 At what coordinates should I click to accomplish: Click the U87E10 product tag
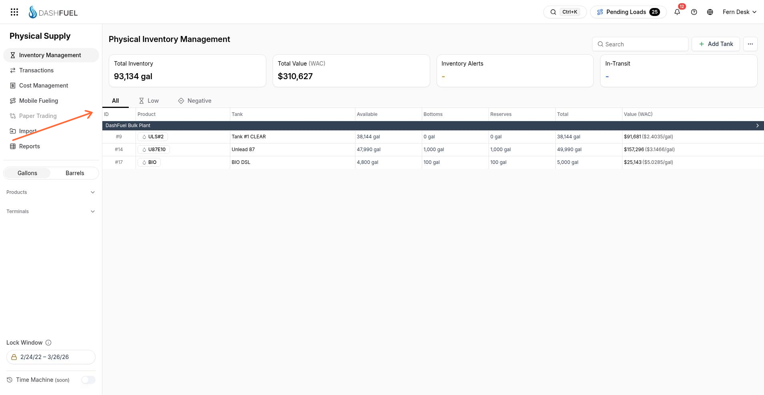pos(154,150)
